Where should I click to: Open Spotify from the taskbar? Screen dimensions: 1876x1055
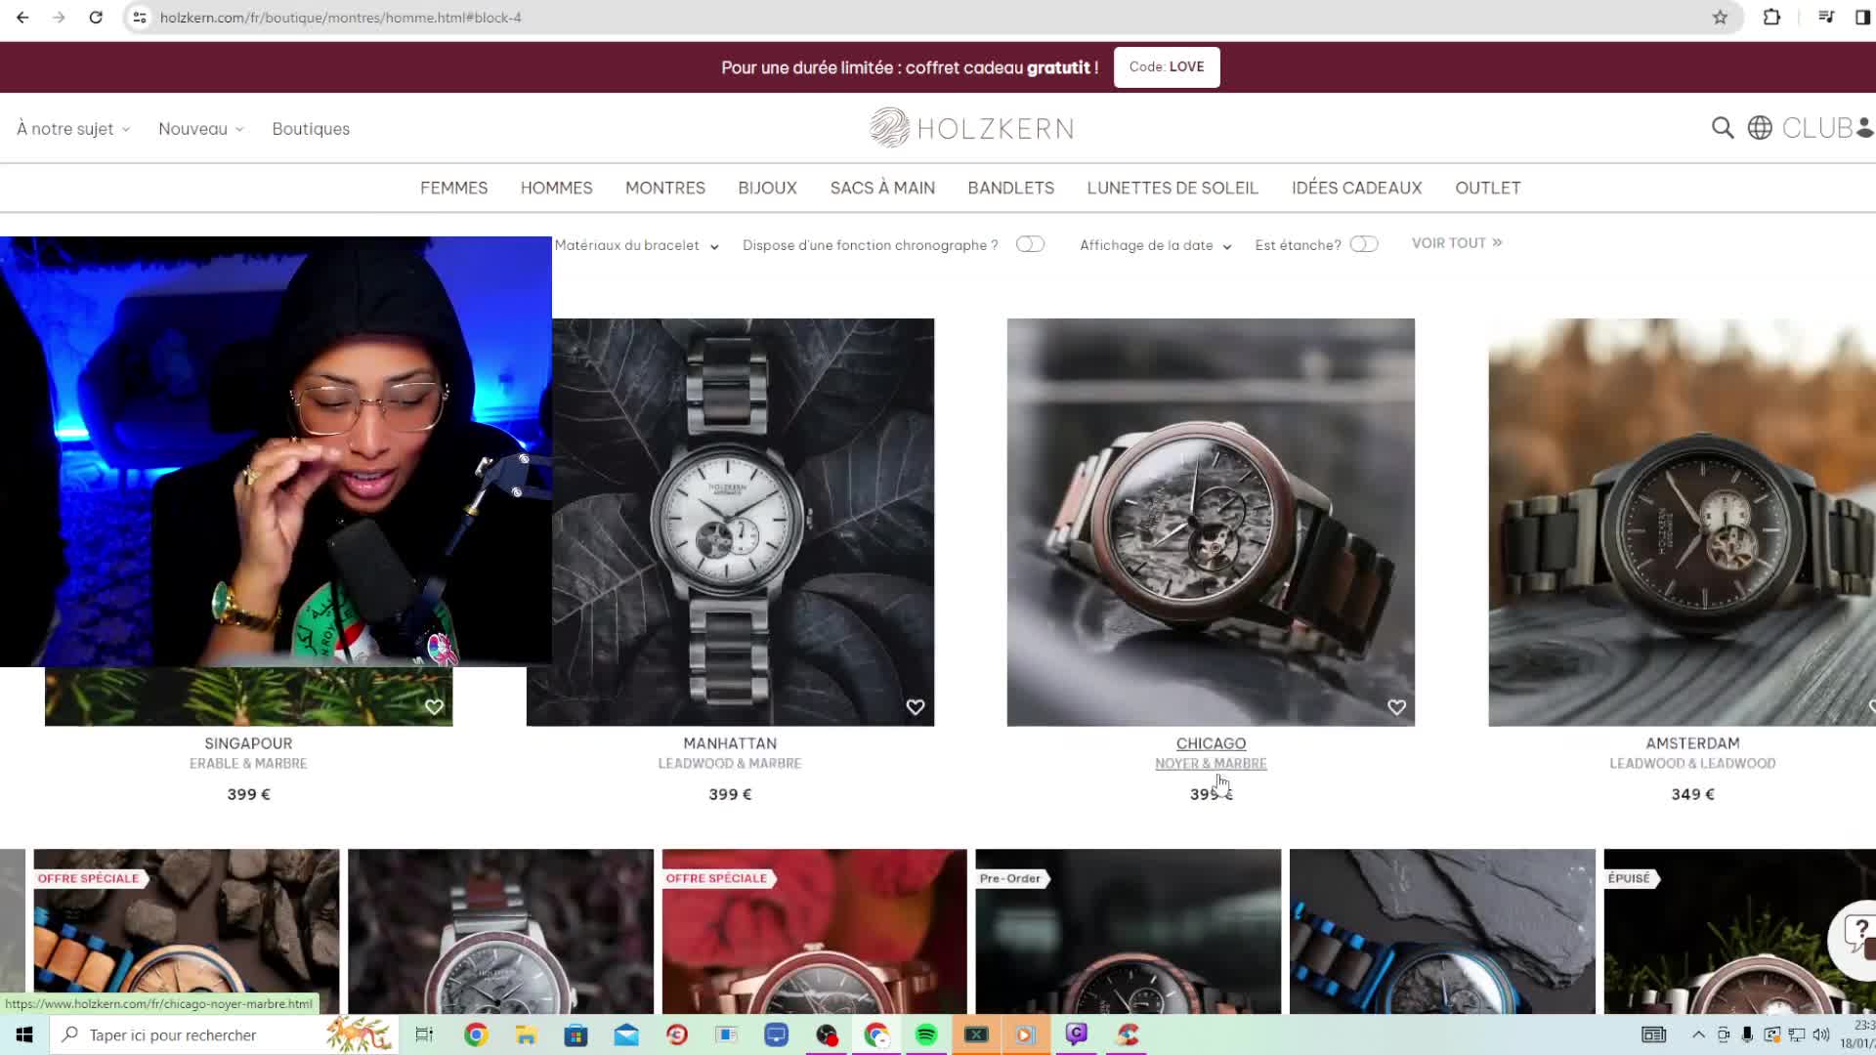926,1034
